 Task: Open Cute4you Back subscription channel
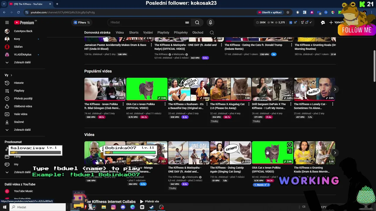(23, 31)
